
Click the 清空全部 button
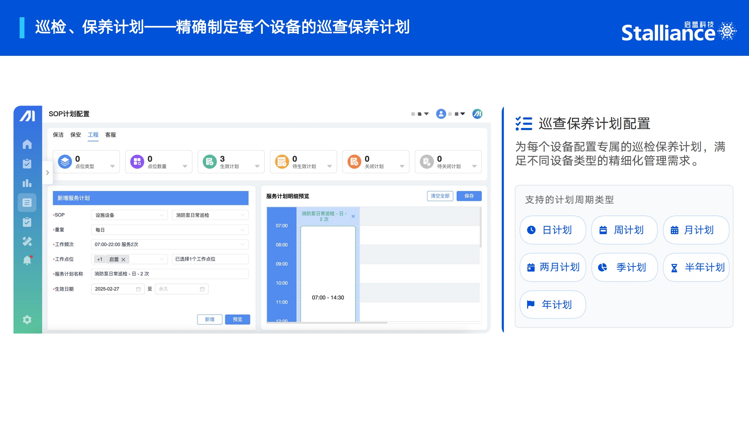point(440,196)
